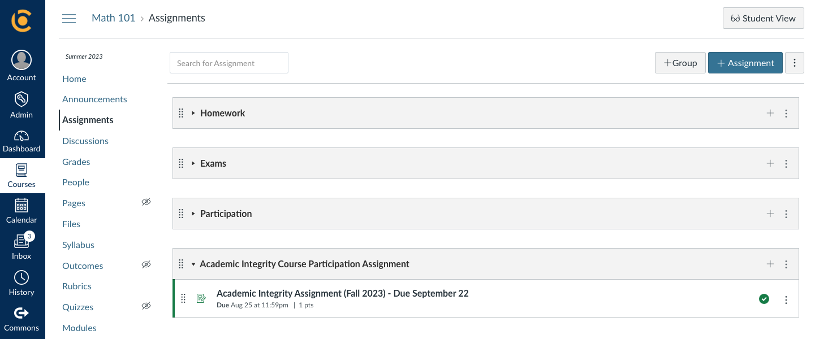The width and height of the screenshot is (828, 339).
Task: Click the hidden-eye indicator next to Quizzes
Action: (146, 306)
